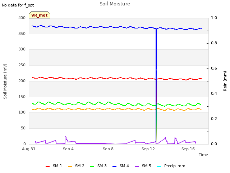Toggle SM 2 series in legend

coord(76,166)
